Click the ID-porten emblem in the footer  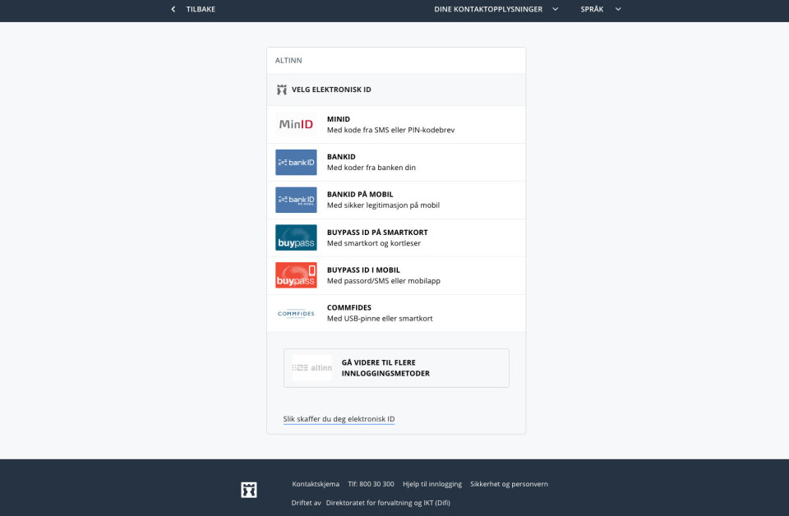[x=248, y=490]
